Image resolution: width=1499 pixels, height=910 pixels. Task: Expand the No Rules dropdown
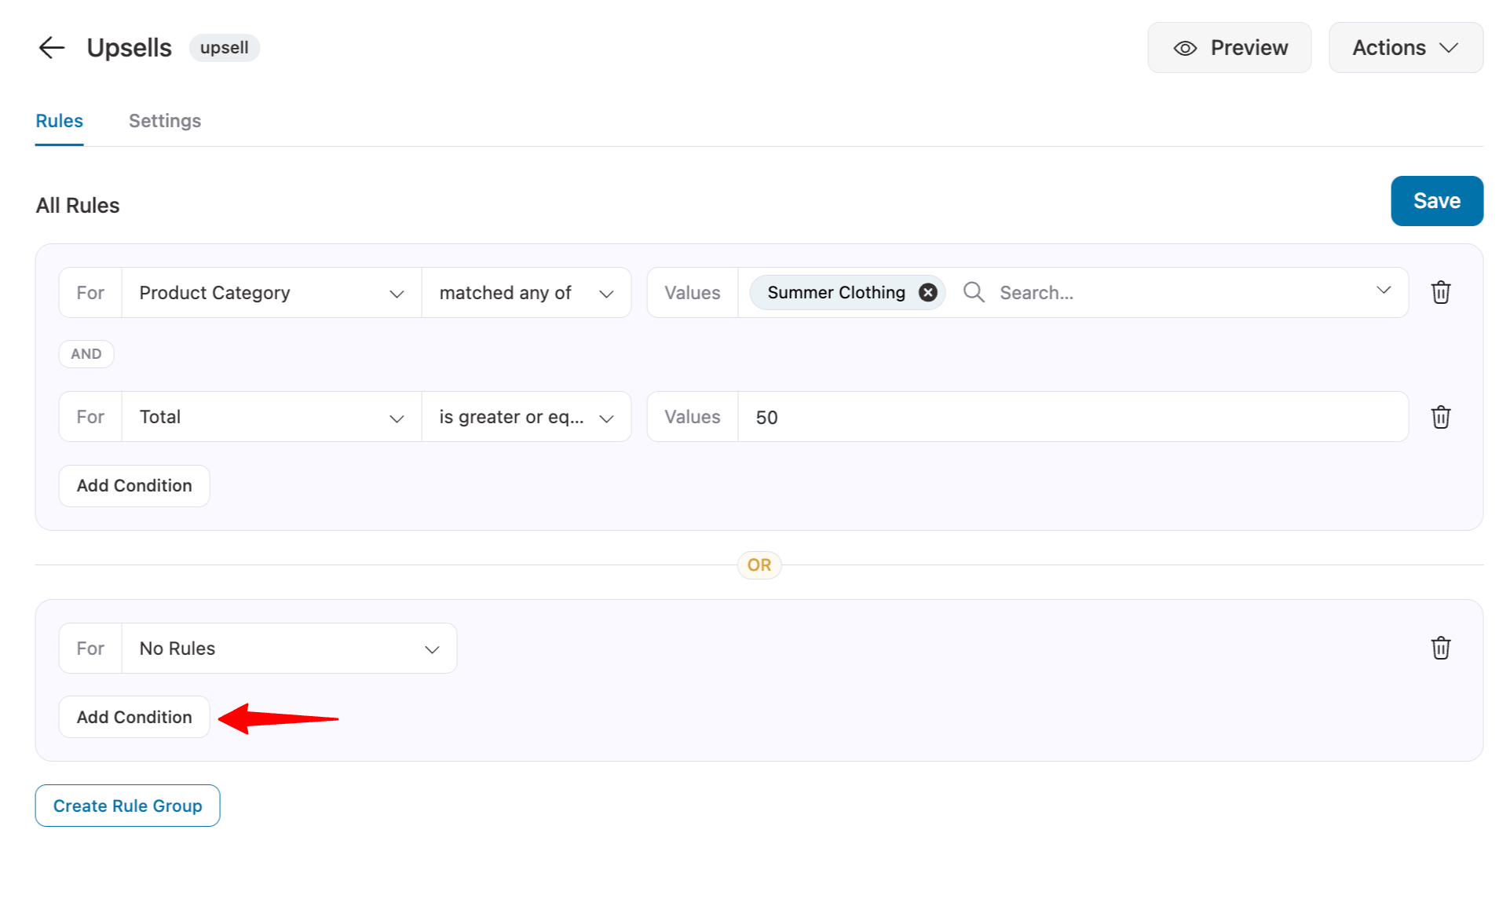coord(288,649)
